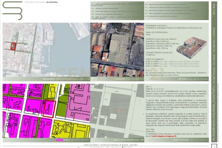Viewport: 222px width, 148px height.
Task: Click 'ANNO DI COSTRUZIONE:' heading
Action: [156, 32]
